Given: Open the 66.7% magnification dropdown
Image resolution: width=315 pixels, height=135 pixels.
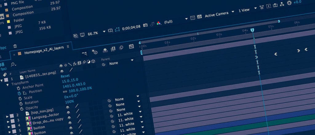Looking at the screenshot, I should tap(104, 31).
